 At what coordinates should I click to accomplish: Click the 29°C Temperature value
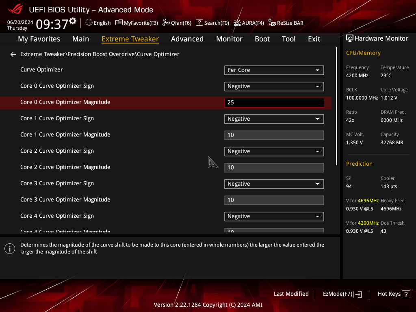click(x=386, y=76)
